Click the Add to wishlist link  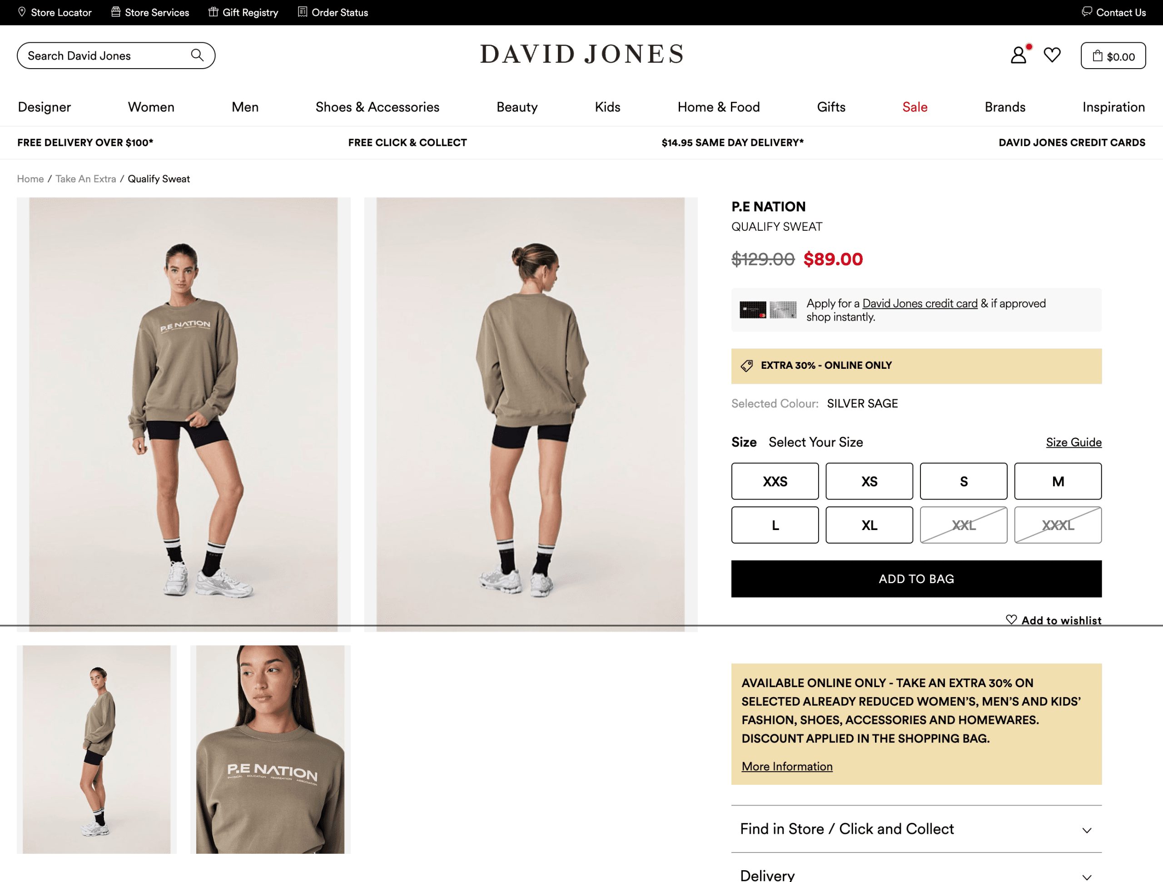pos(1053,619)
